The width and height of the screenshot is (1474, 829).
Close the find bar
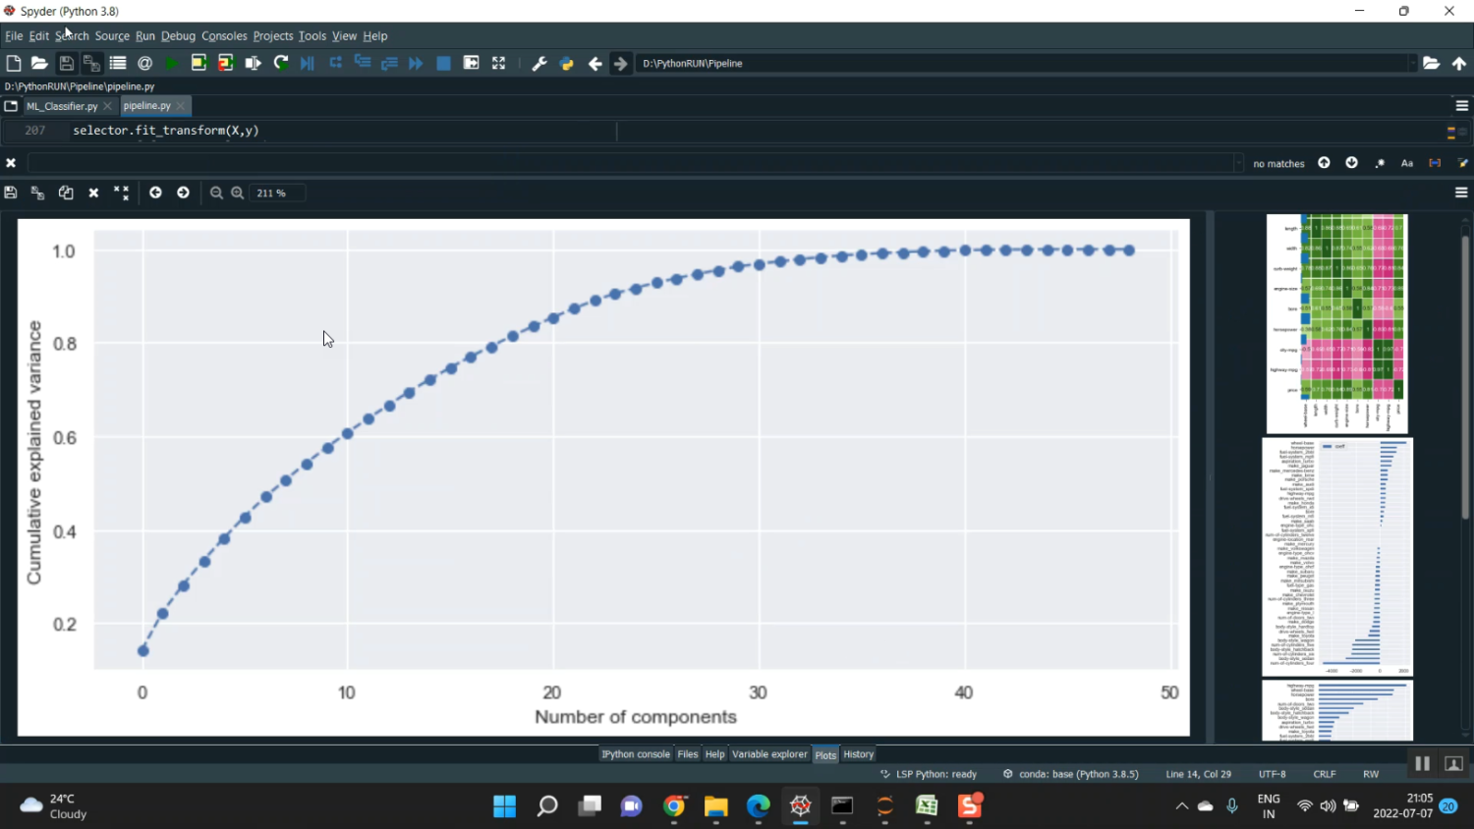click(x=11, y=163)
